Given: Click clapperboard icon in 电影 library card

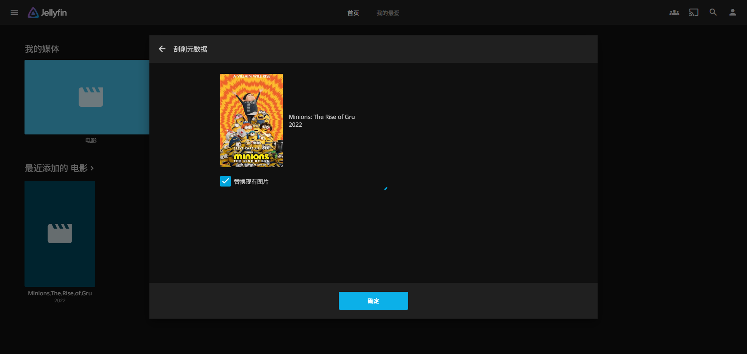Looking at the screenshot, I should click(x=91, y=97).
